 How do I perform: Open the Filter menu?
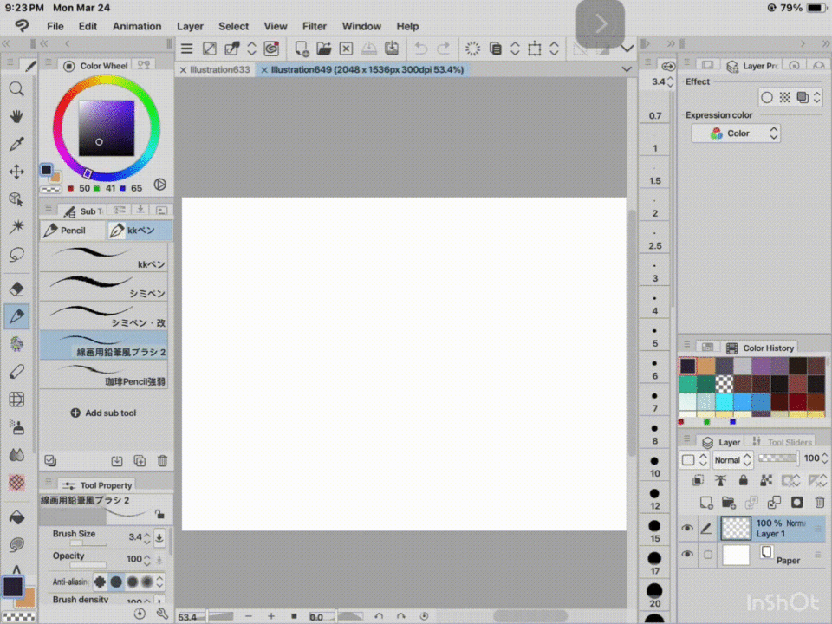(x=315, y=26)
